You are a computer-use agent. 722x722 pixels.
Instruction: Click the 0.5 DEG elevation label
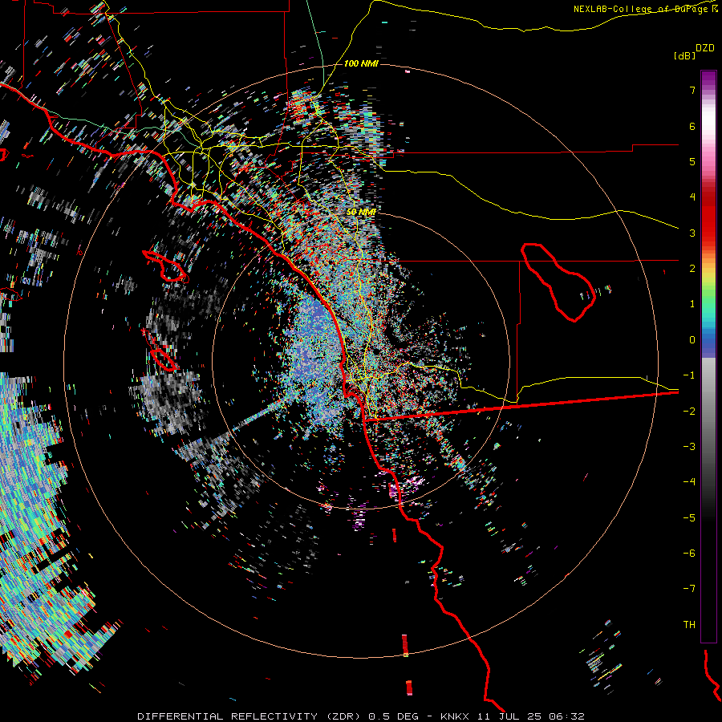tap(393, 716)
